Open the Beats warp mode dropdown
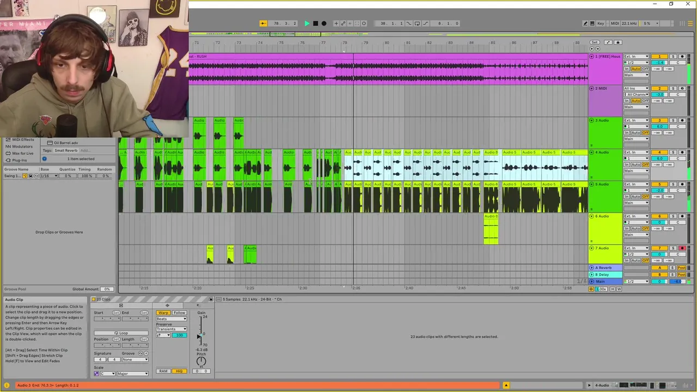The image size is (697, 392). (172, 319)
